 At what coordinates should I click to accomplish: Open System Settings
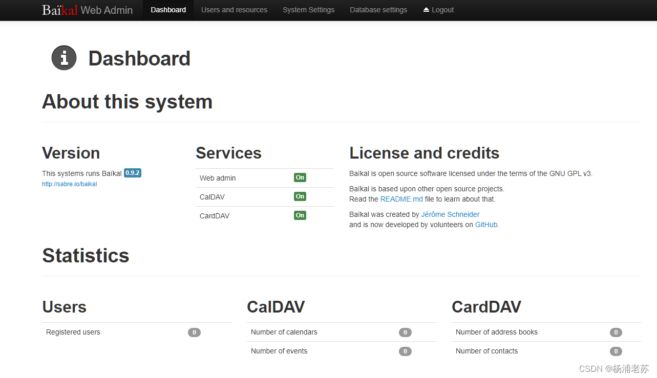pyautogui.click(x=308, y=10)
